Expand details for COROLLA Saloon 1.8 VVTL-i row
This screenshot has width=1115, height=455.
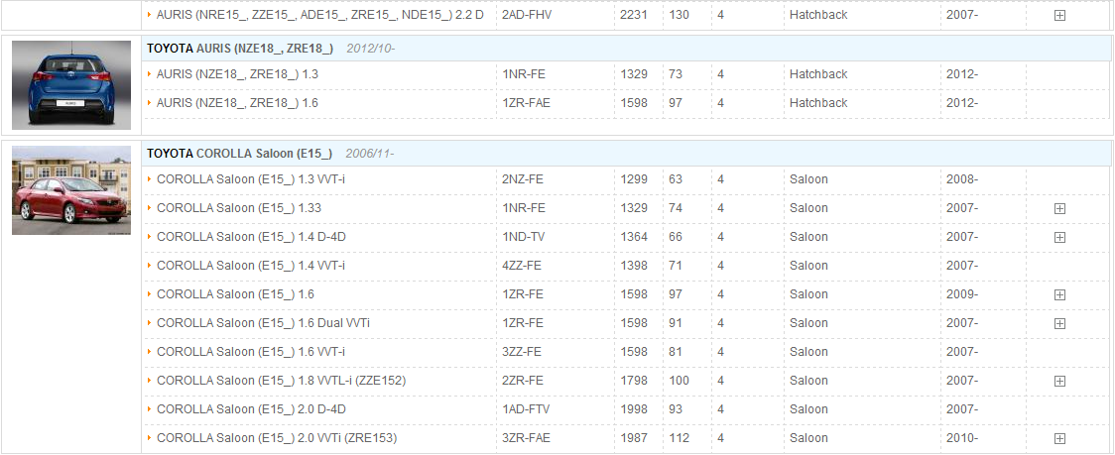pos(1059,381)
